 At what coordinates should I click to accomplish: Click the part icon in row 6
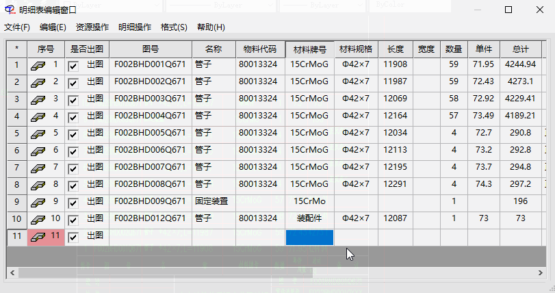point(38,151)
